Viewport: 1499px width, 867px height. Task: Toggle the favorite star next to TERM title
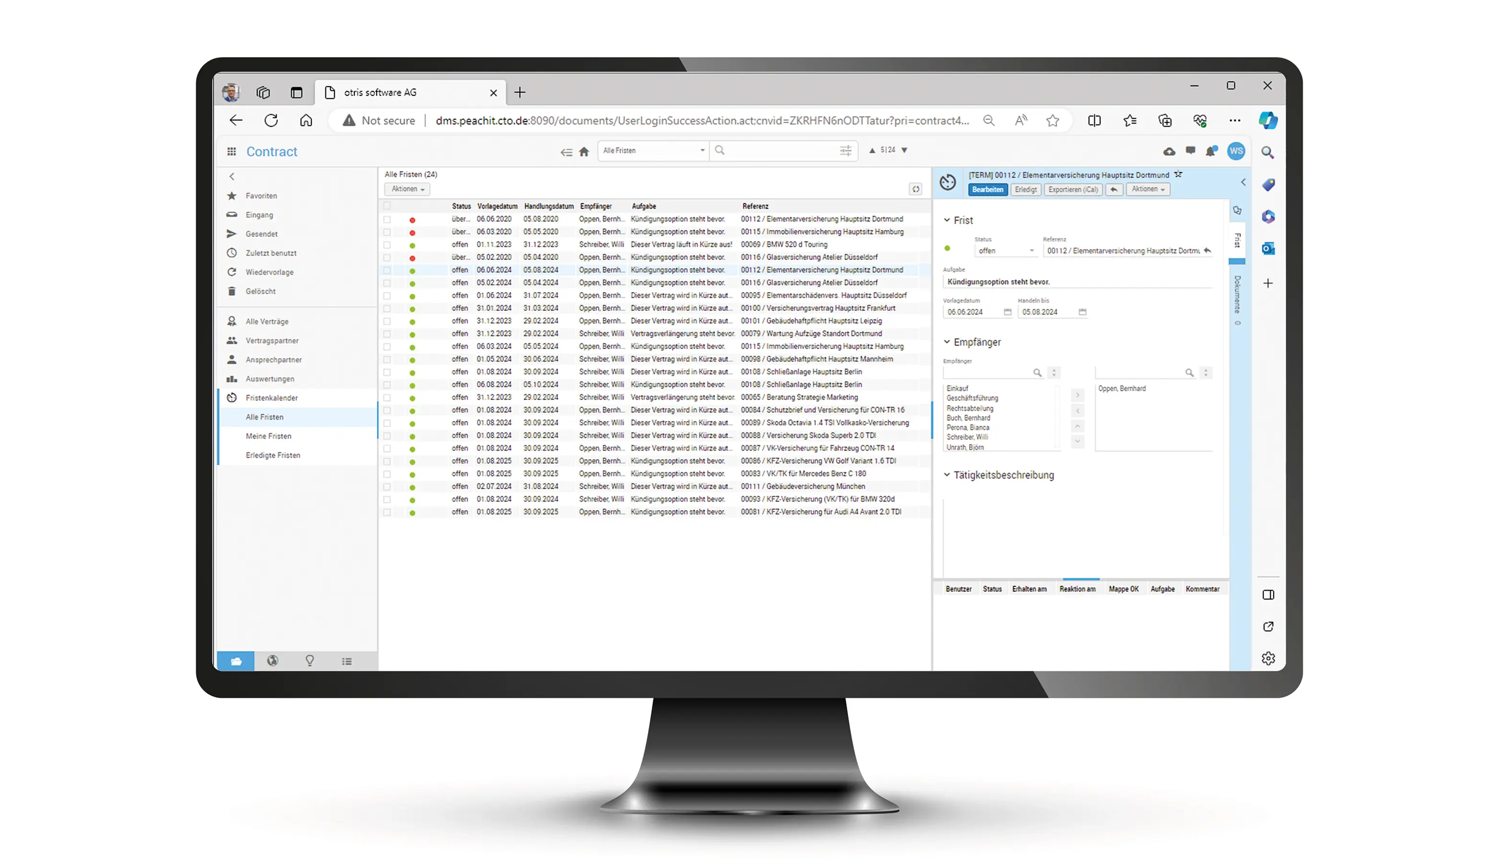(1179, 174)
